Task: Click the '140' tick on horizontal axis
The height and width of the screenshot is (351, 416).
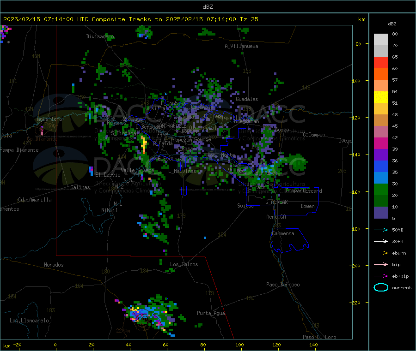Action: (x=313, y=345)
